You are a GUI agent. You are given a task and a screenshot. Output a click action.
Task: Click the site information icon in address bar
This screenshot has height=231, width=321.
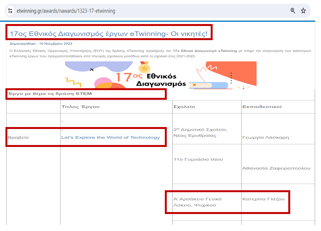click(x=10, y=11)
